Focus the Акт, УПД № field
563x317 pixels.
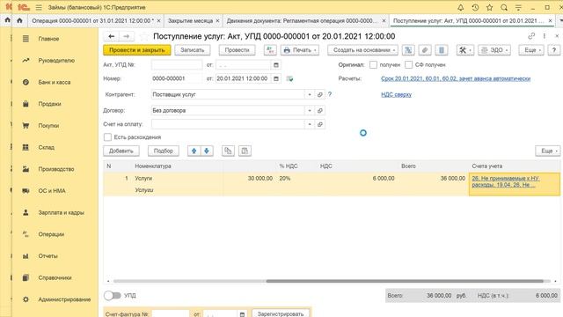[x=177, y=64]
